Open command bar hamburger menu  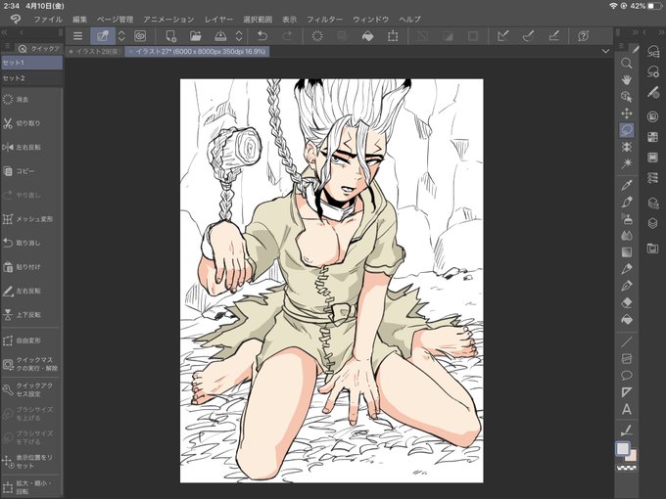point(77,36)
